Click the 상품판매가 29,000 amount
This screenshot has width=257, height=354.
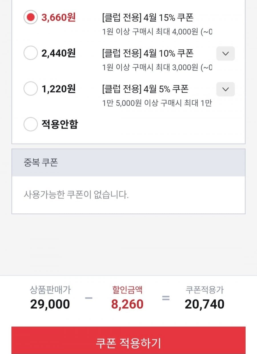50,304
